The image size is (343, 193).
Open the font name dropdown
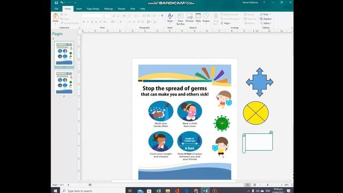pos(102,16)
